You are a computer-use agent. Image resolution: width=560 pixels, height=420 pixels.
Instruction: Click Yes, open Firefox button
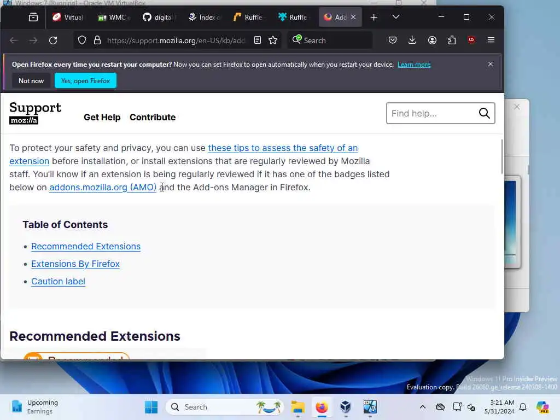click(85, 81)
